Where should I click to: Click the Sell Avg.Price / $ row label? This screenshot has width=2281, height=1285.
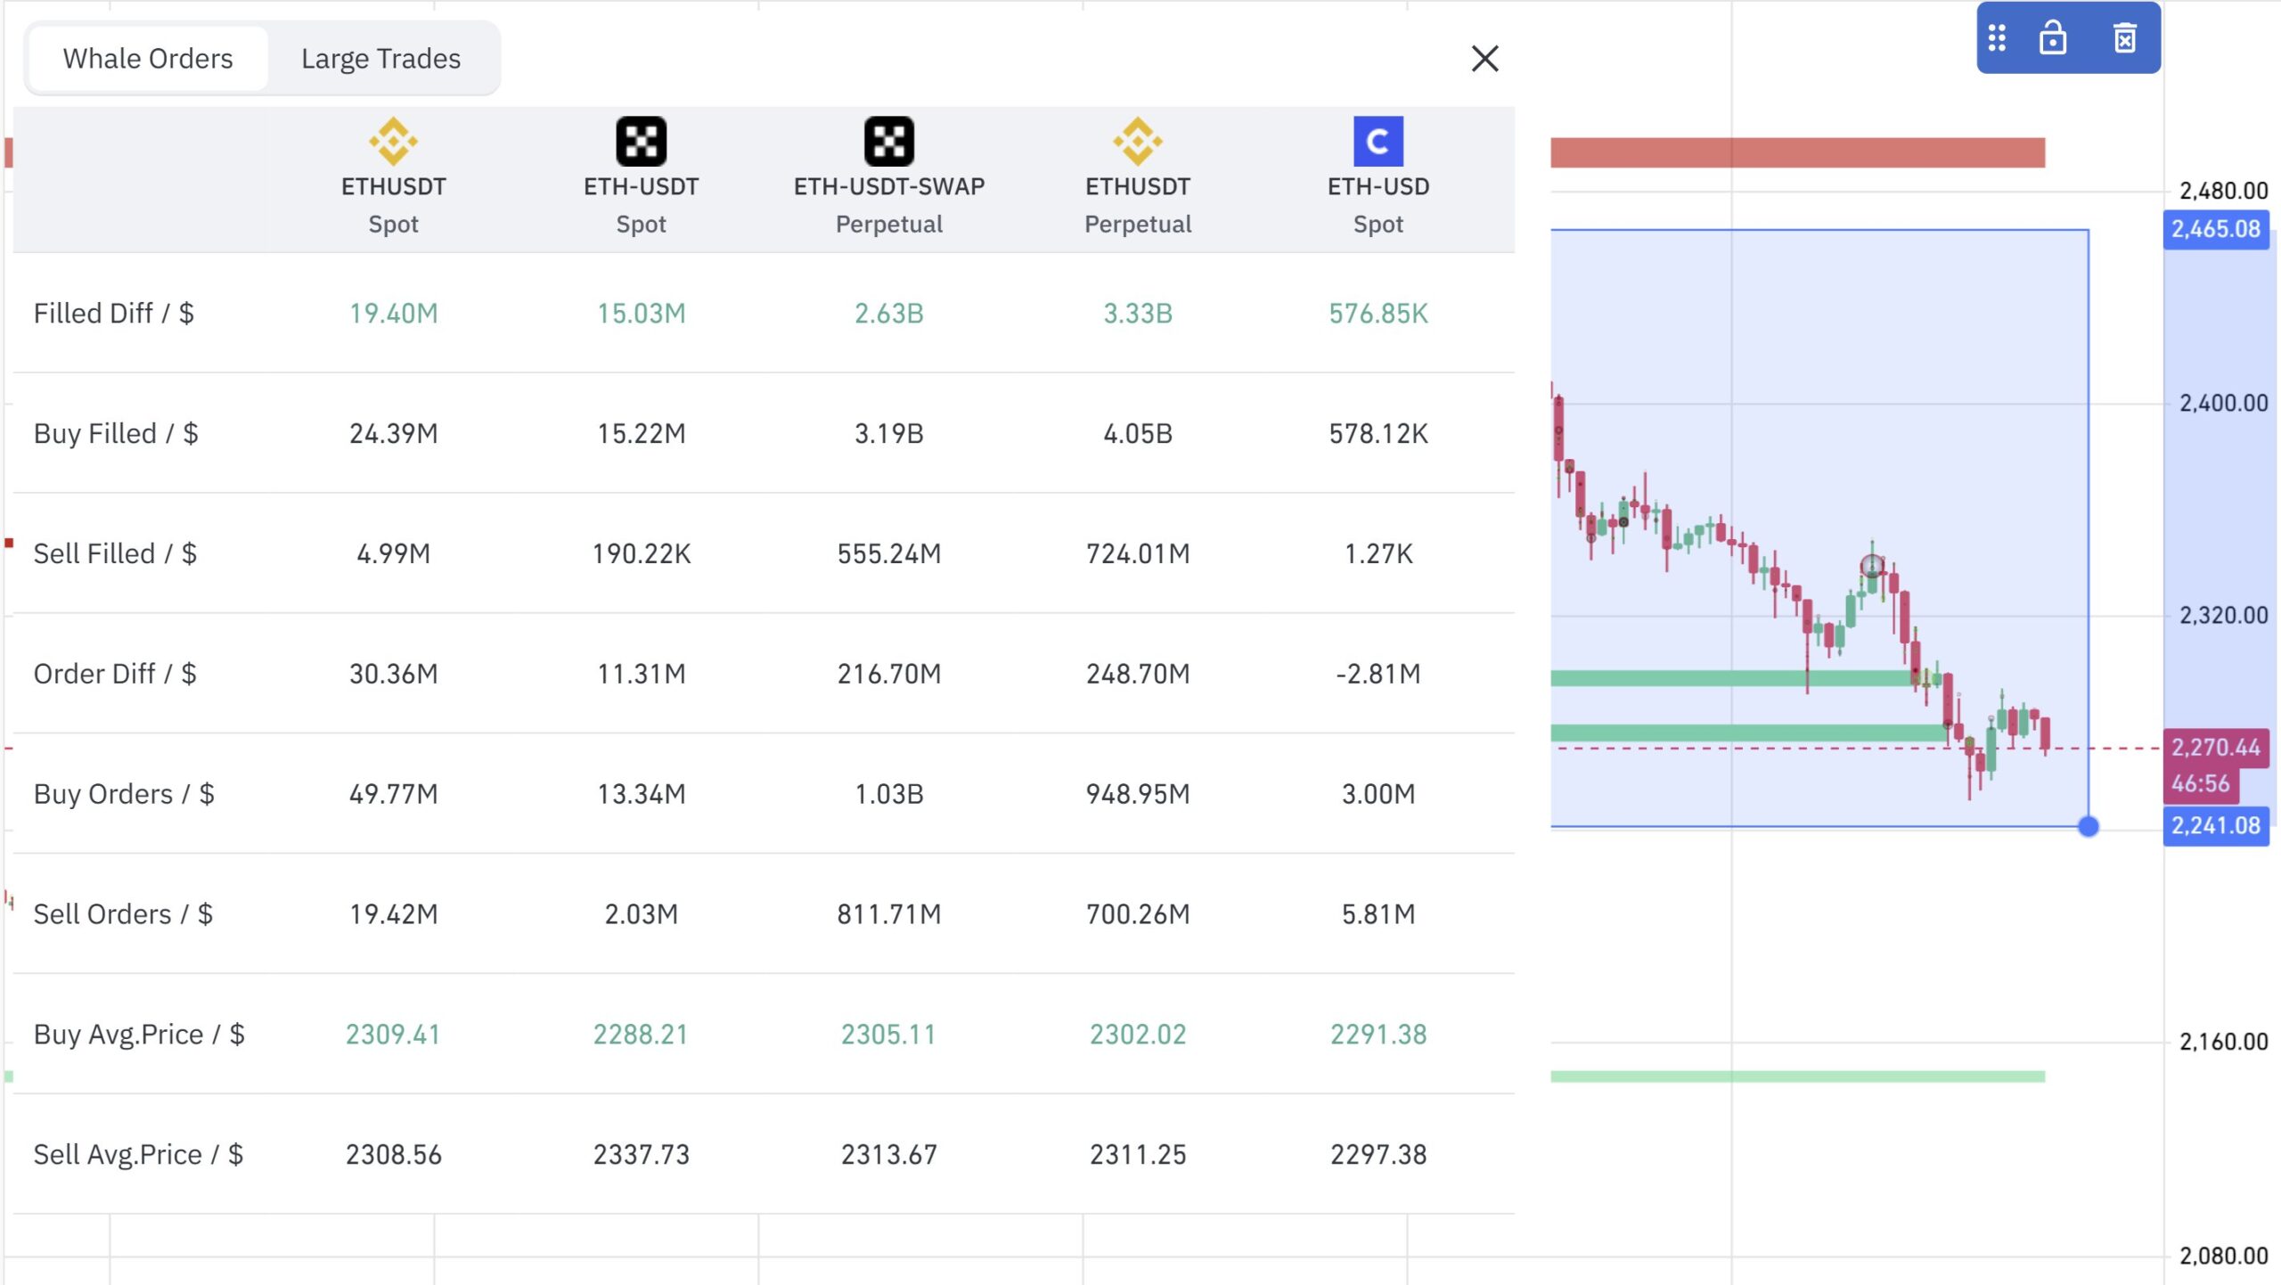point(138,1155)
